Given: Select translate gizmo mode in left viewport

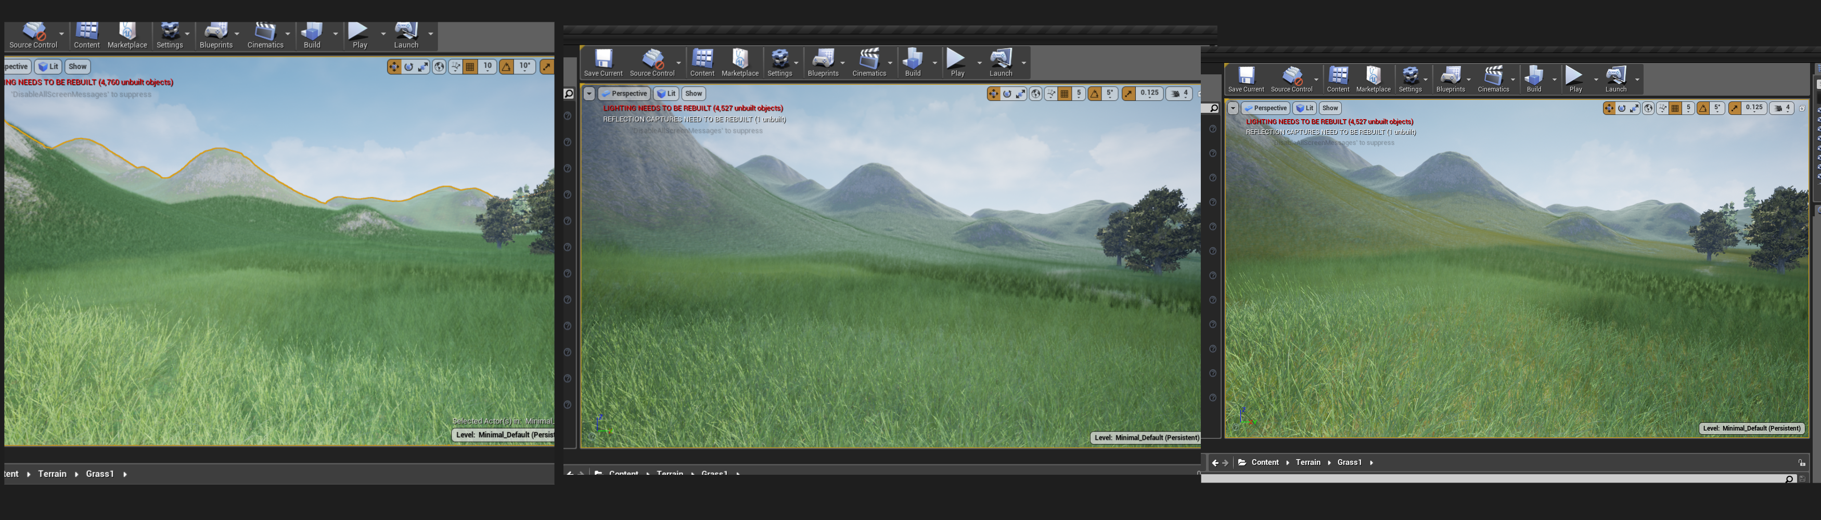Looking at the screenshot, I should click(x=394, y=67).
